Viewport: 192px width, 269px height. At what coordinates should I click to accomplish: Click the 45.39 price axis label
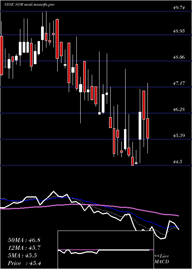pyautogui.click(x=179, y=136)
